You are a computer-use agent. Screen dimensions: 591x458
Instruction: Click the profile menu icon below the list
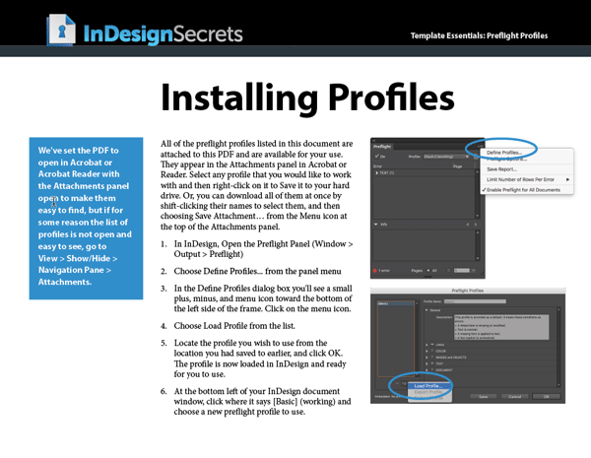(404, 384)
